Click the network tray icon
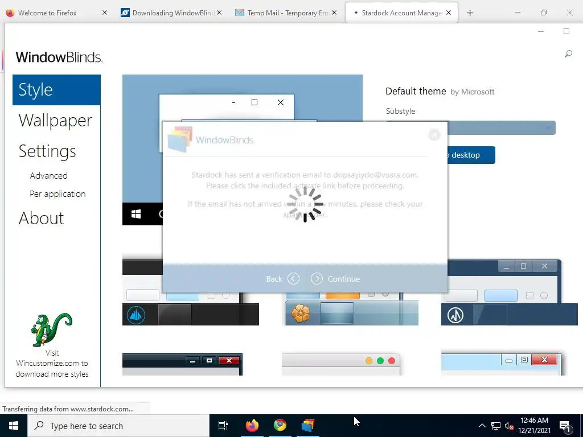The width and height of the screenshot is (583, 437). [x=496, y=426]
